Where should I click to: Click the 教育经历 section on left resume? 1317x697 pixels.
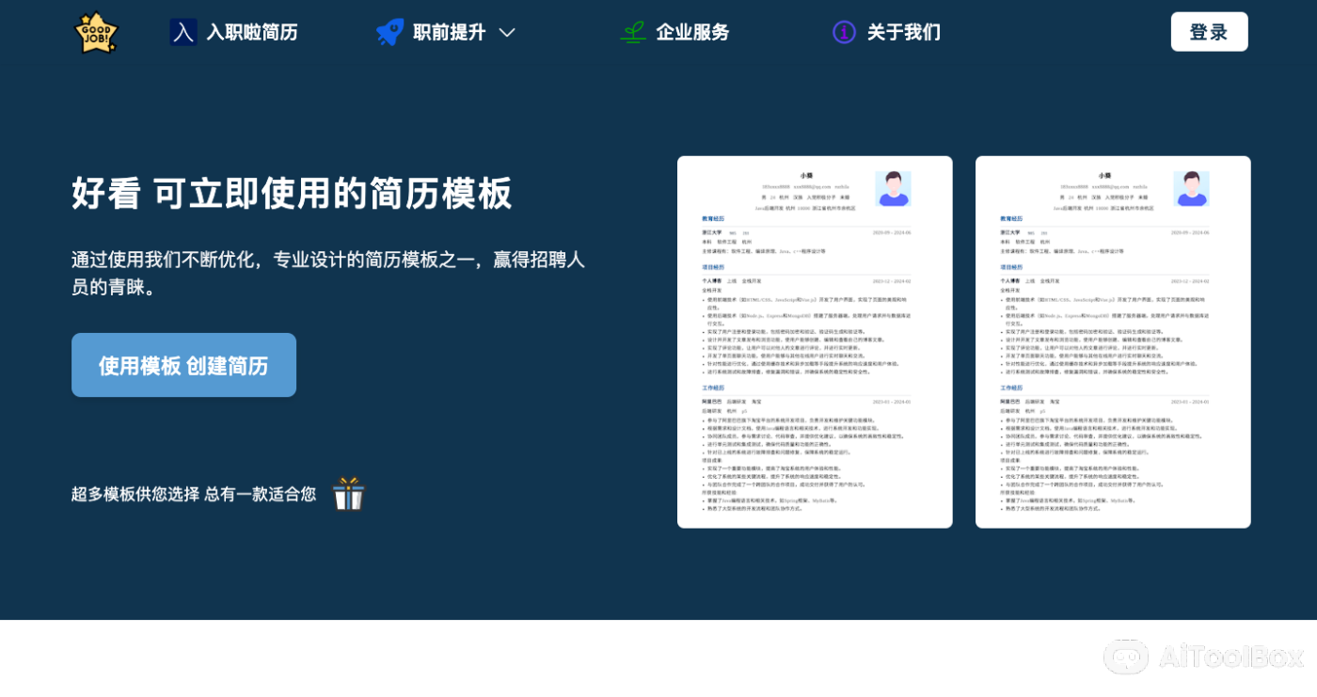point(712,218)
